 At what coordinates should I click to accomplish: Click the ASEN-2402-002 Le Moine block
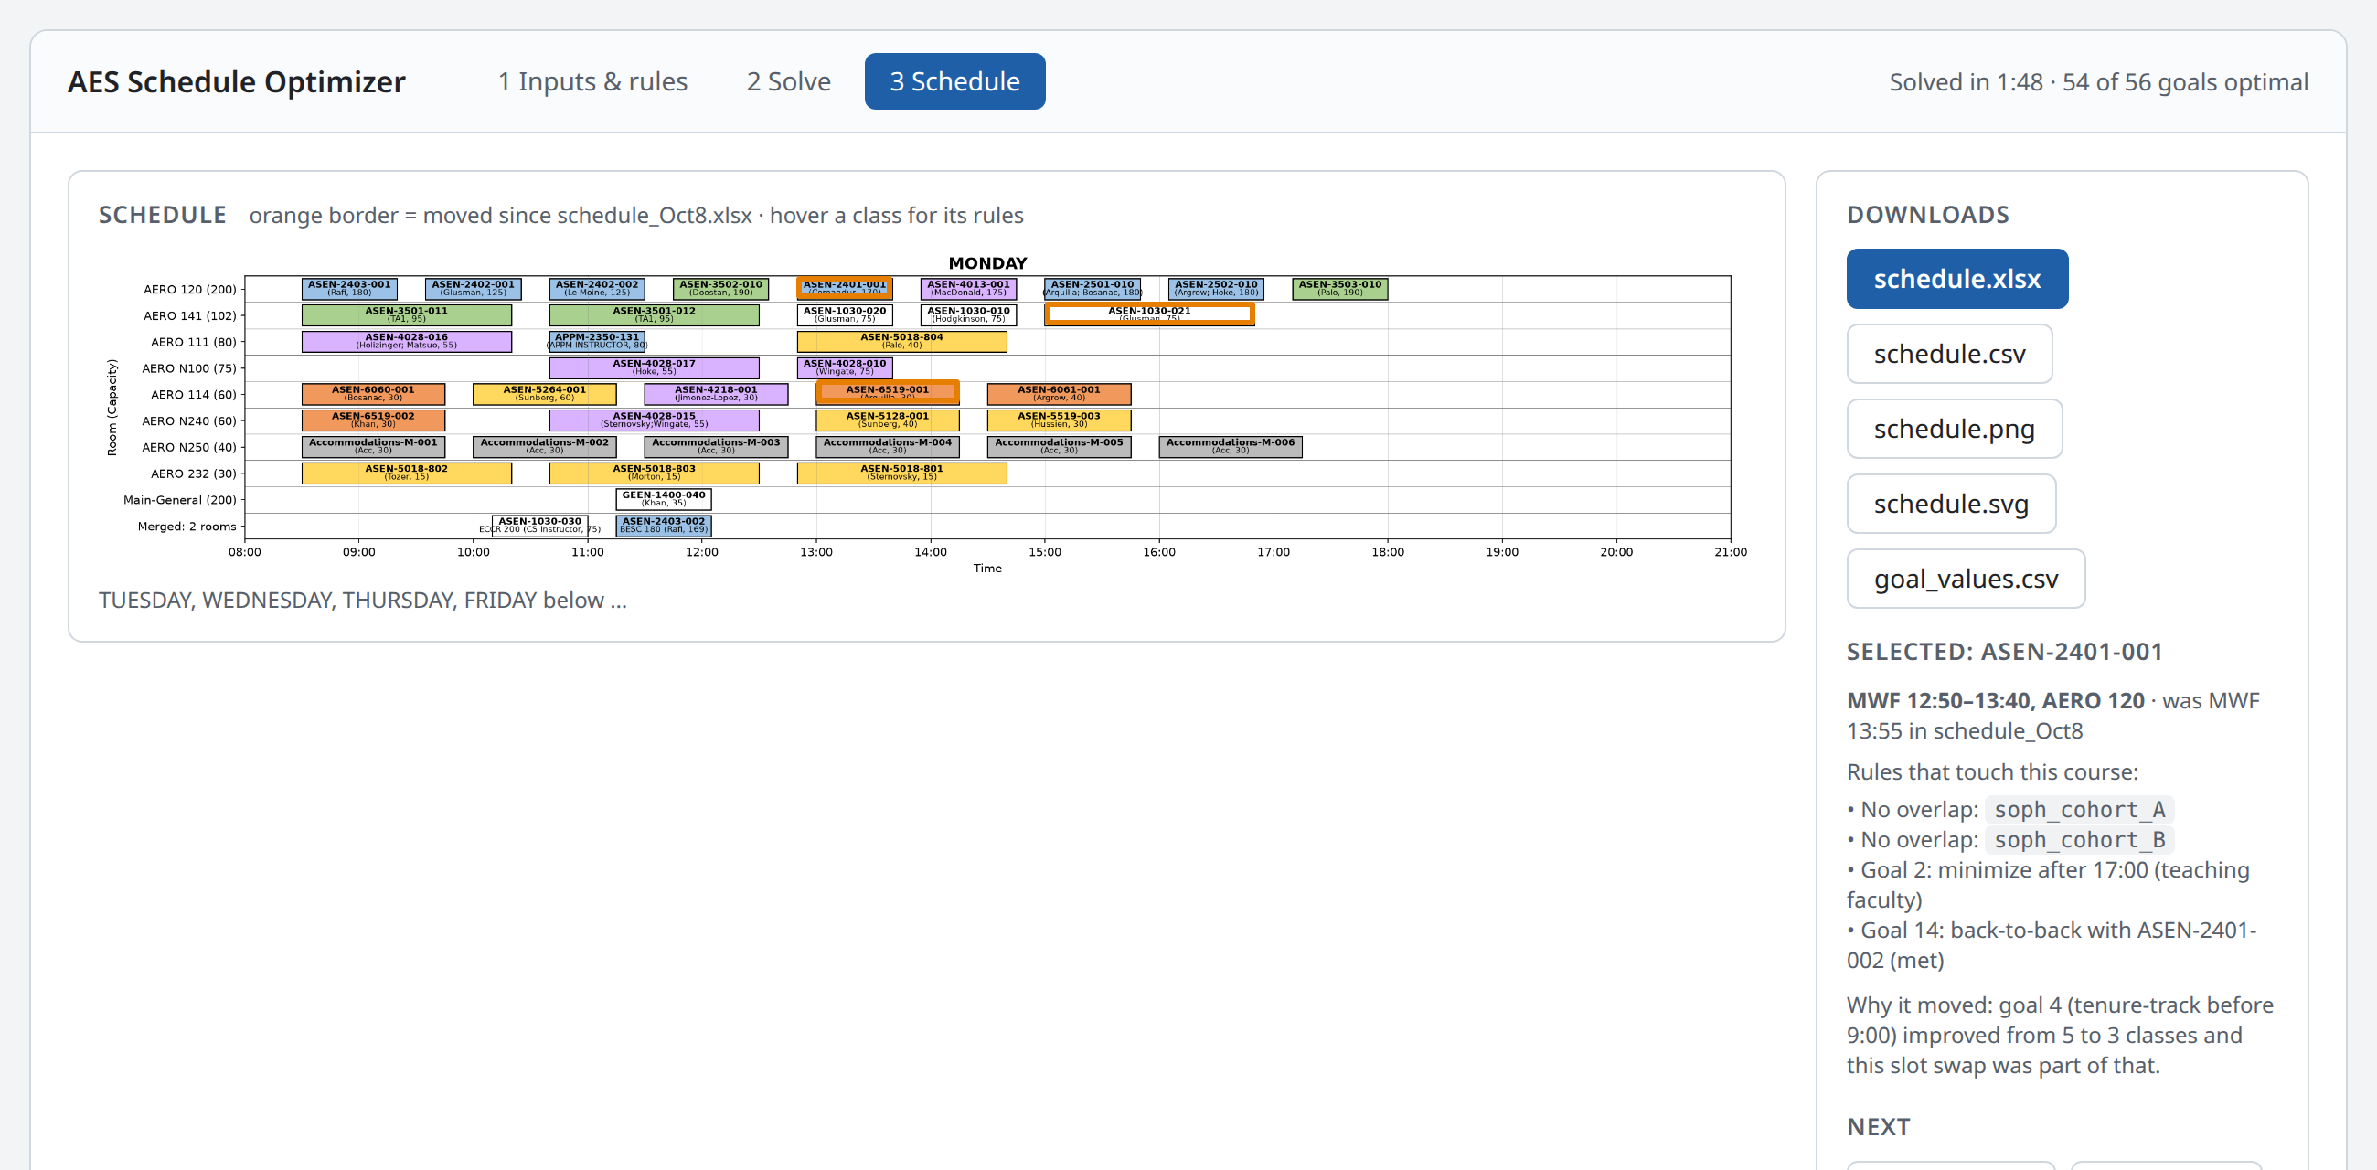pyautogui.click(x=597, y=289)
